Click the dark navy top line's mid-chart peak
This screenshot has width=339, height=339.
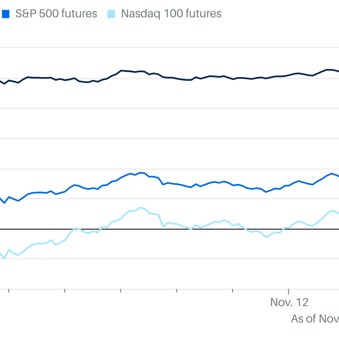pos(121,70)
